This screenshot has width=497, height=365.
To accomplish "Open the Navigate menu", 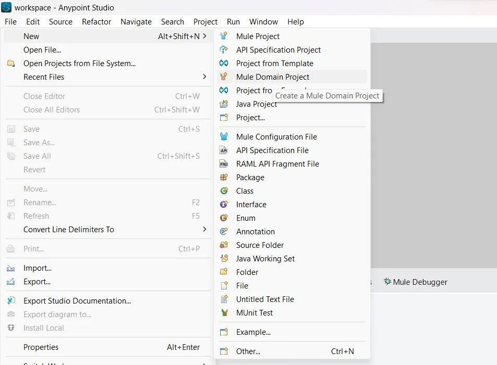I will pyautogui.click(x=136, y=21).
